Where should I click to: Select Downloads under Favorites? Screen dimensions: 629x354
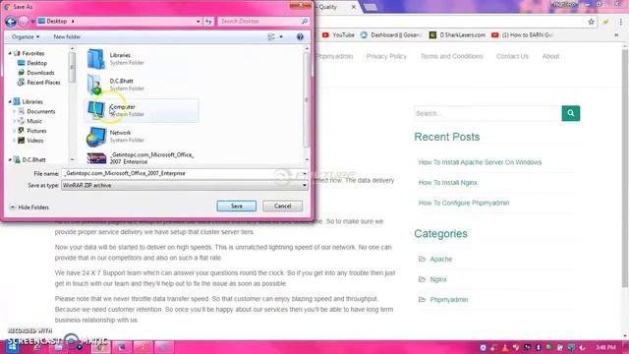coord(36,73)
